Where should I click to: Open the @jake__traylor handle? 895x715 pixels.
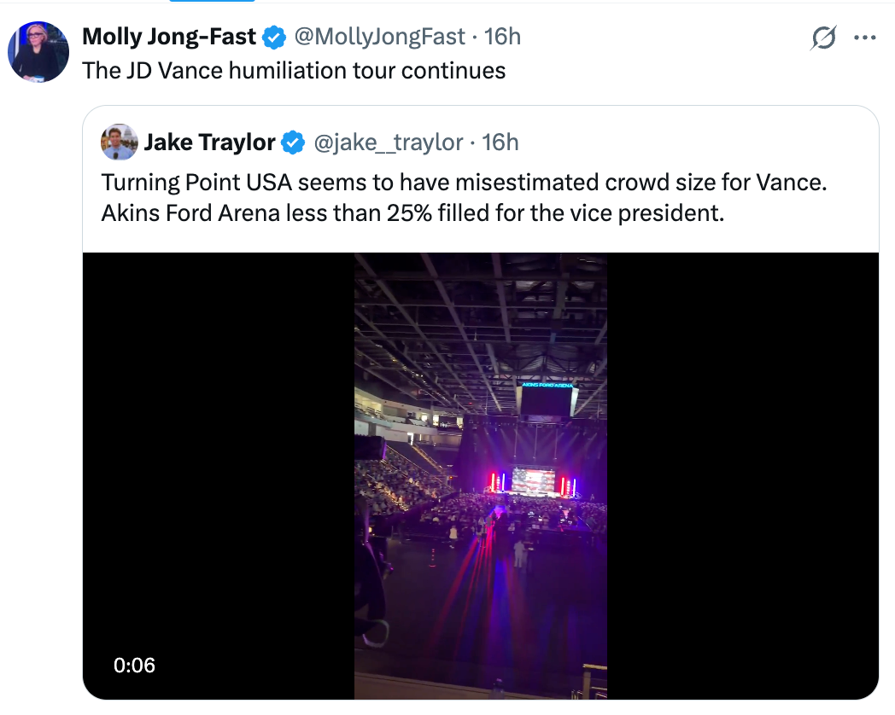tap(389, 142)
